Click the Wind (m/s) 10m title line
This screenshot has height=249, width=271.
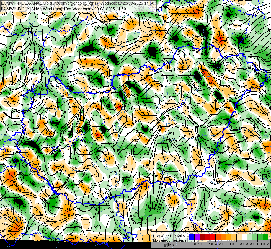tap(63, 9)
